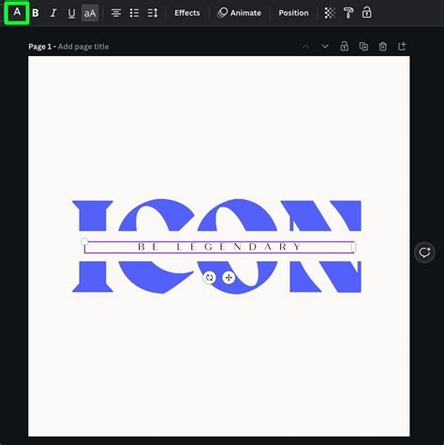
Task: Open the comment assistant bubble button
Action: coord(424,252)
